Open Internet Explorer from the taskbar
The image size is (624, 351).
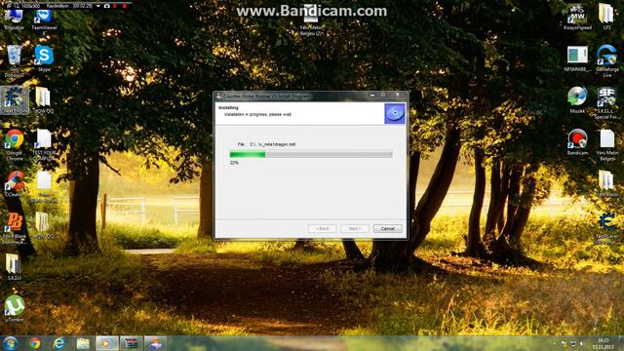58,343
